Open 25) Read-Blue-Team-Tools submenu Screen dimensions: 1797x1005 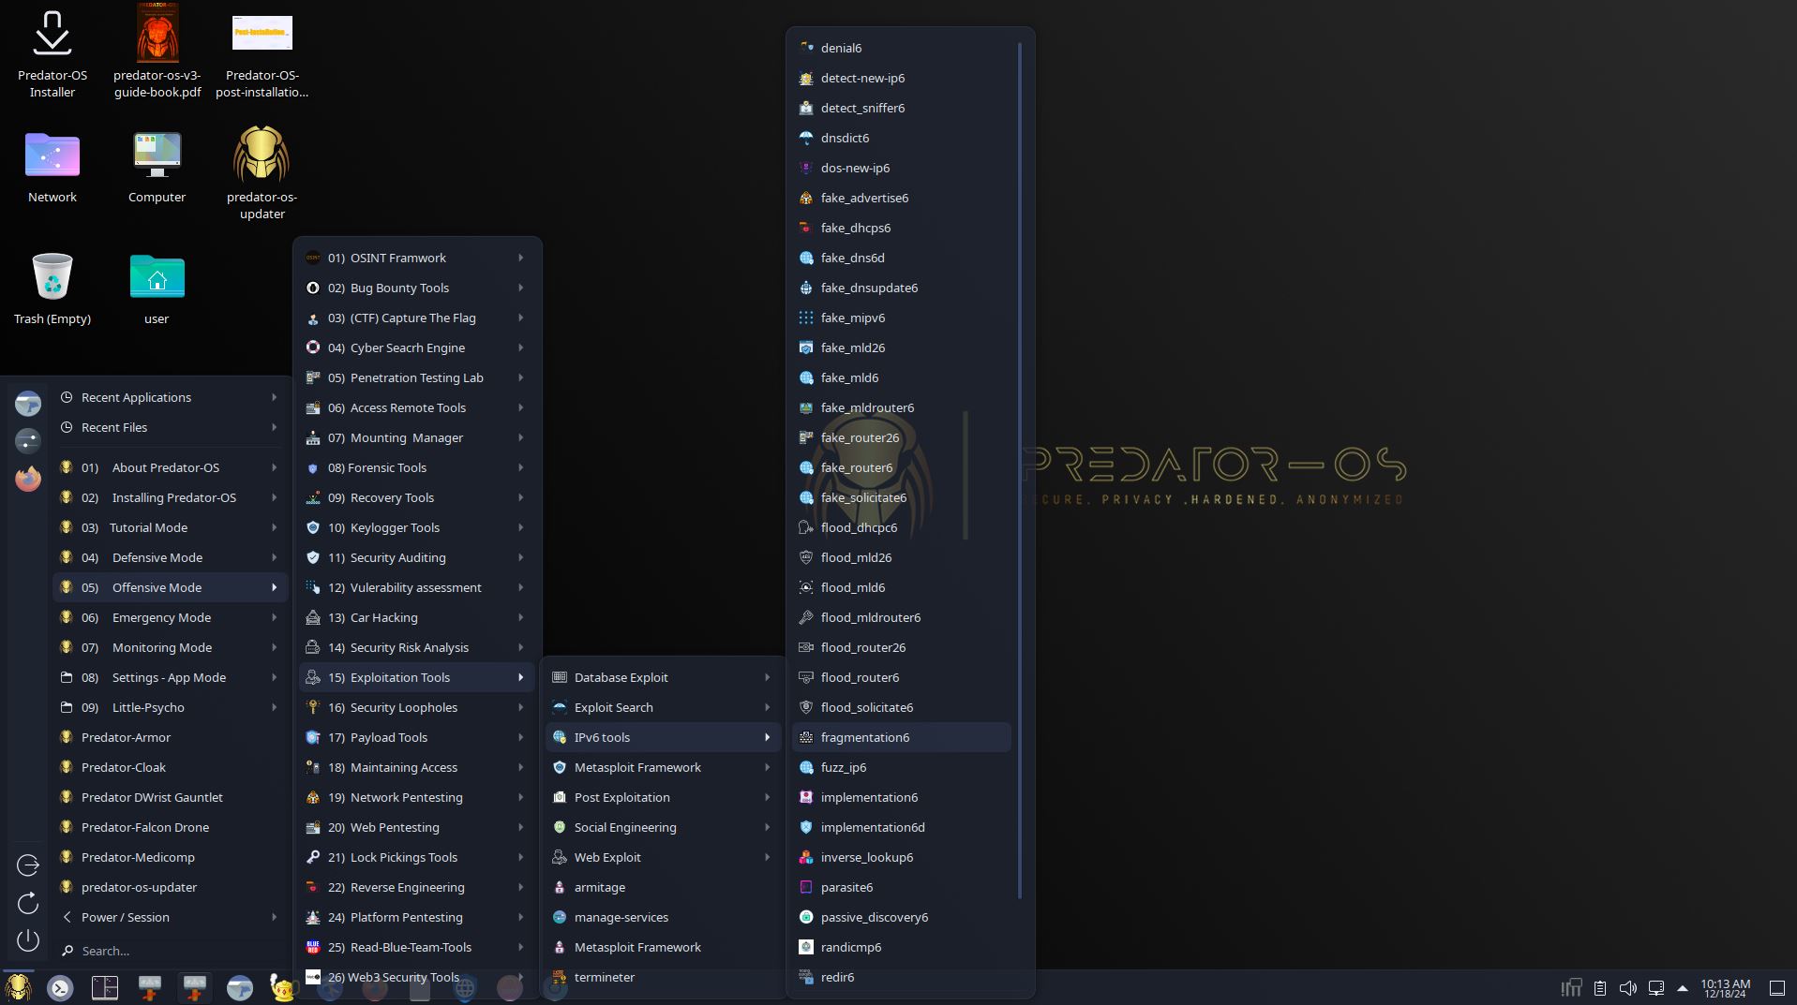tap(416, 947)
